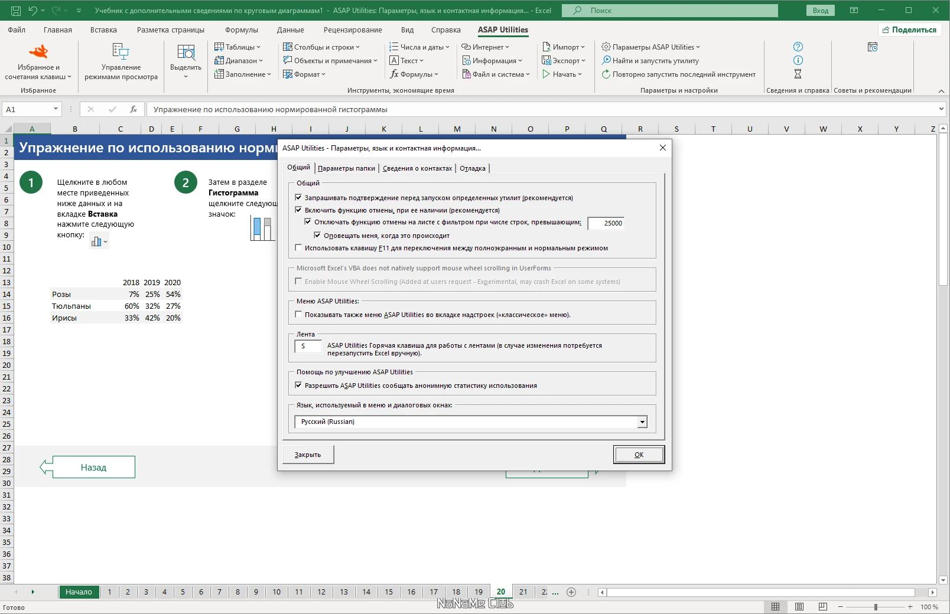
Task: Uncheck the confirmation prompt before launching utilities option
Action: pos(298,198)
